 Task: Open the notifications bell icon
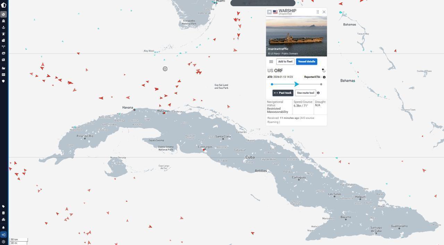3,228
